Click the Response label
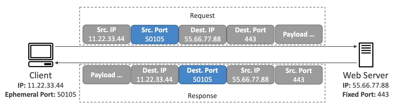 [202, 95]
